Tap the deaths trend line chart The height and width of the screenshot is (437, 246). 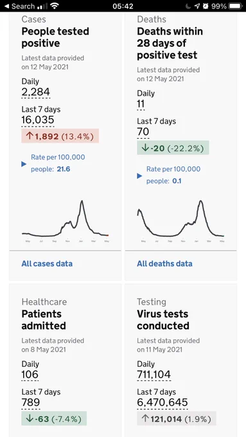[180, 220]
